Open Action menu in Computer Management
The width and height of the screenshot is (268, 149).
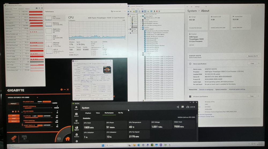pos(133,9)
